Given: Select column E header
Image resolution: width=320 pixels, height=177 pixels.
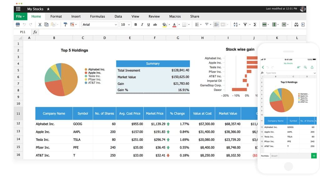Looking at the screenshot, I should point(130,38).
